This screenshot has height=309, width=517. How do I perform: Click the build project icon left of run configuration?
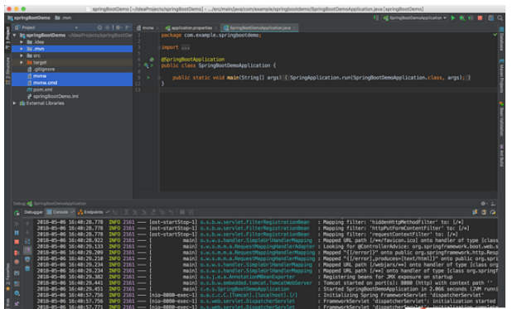click(375, 17)
